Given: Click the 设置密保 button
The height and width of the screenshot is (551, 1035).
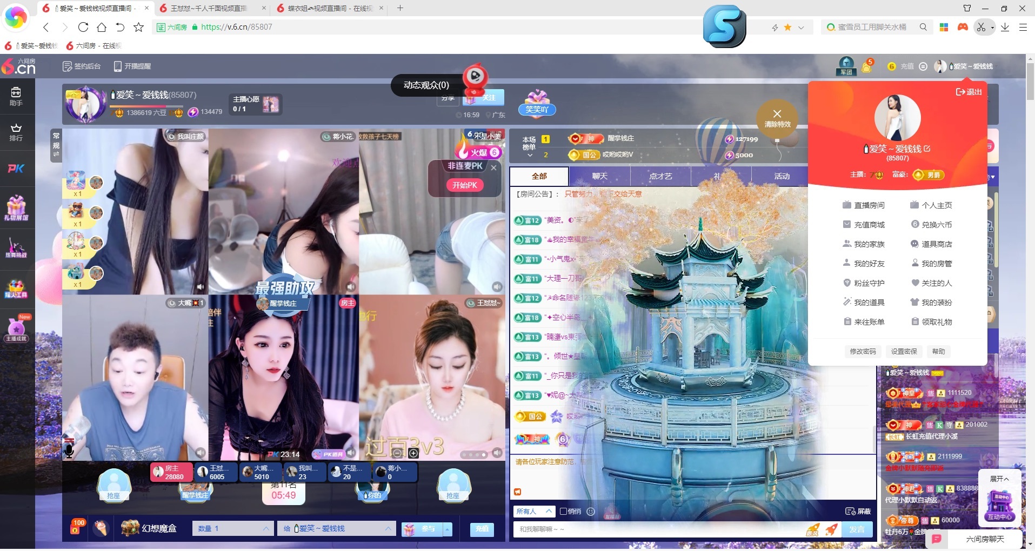Looking at the screenshot, I should 904,352.
